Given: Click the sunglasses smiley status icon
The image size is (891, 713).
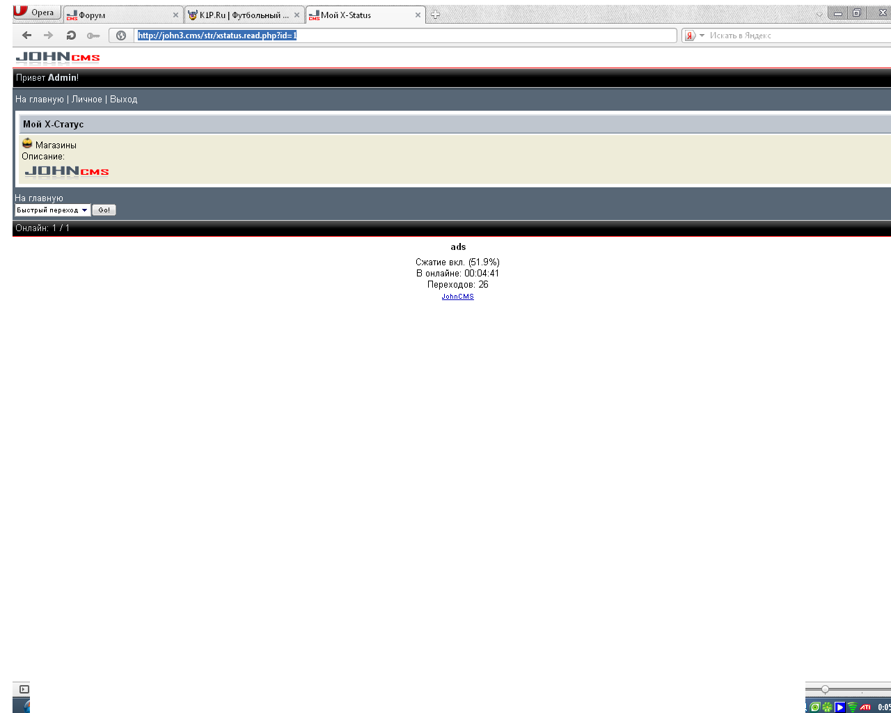Looking at the screenshot, I should pos(27,143).
